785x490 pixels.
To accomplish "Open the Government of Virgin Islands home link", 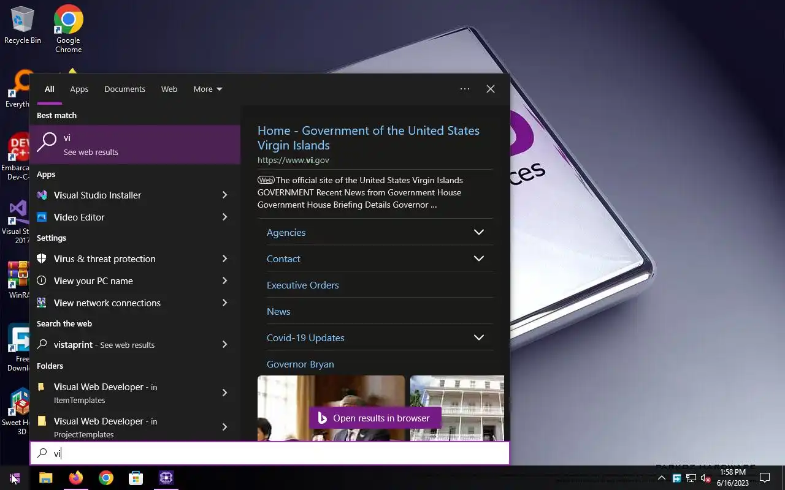I will [x=369, y=138].
